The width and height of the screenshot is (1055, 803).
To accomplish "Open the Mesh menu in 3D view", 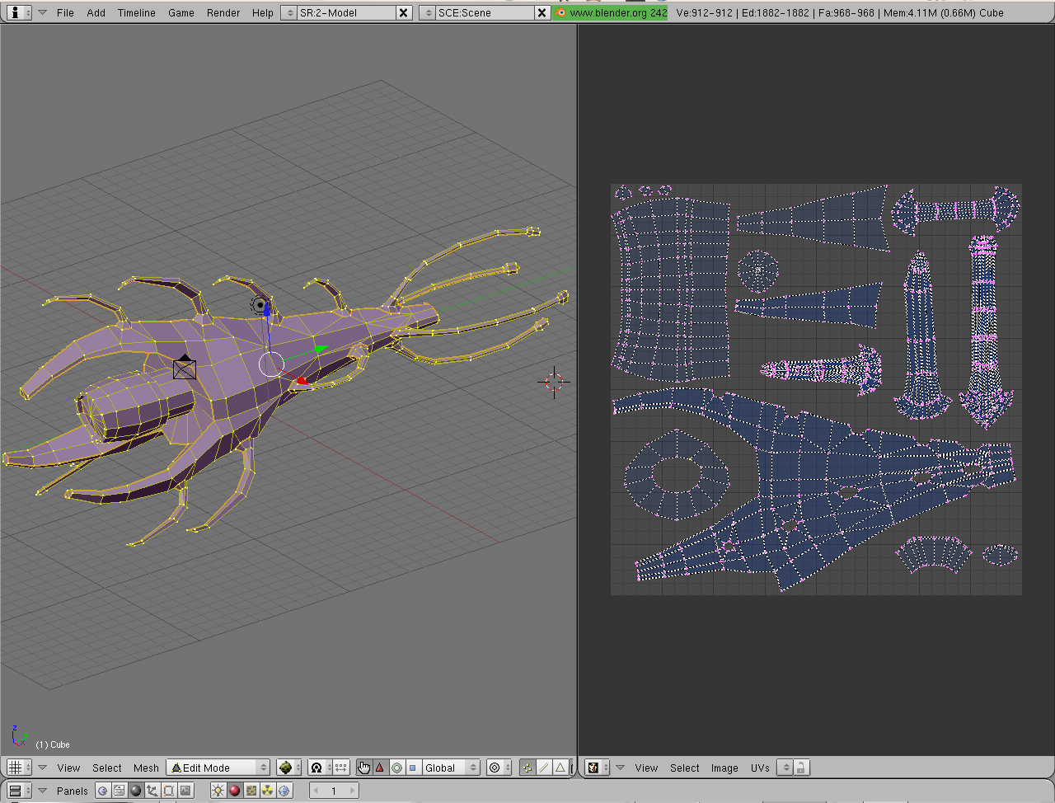I will tap(146, 768).
